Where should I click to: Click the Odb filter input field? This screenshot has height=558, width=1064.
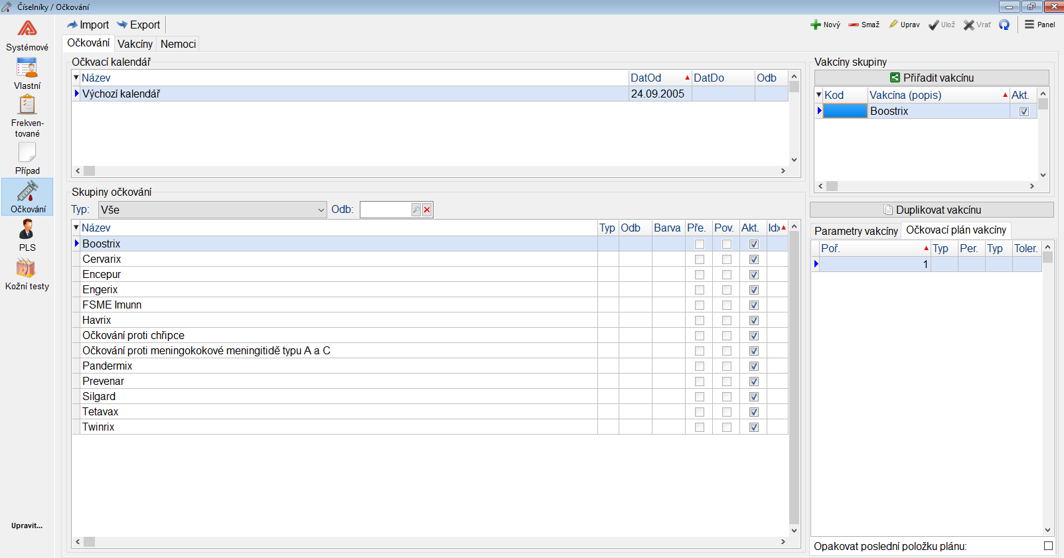(x=385, y=210)
